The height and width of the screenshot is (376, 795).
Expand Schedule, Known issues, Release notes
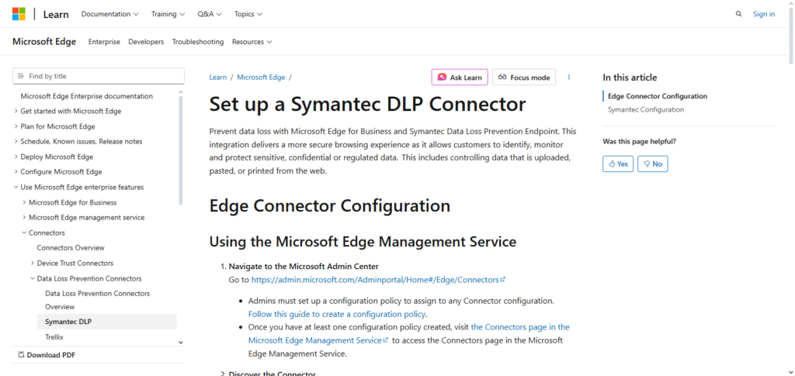point(78,142)
